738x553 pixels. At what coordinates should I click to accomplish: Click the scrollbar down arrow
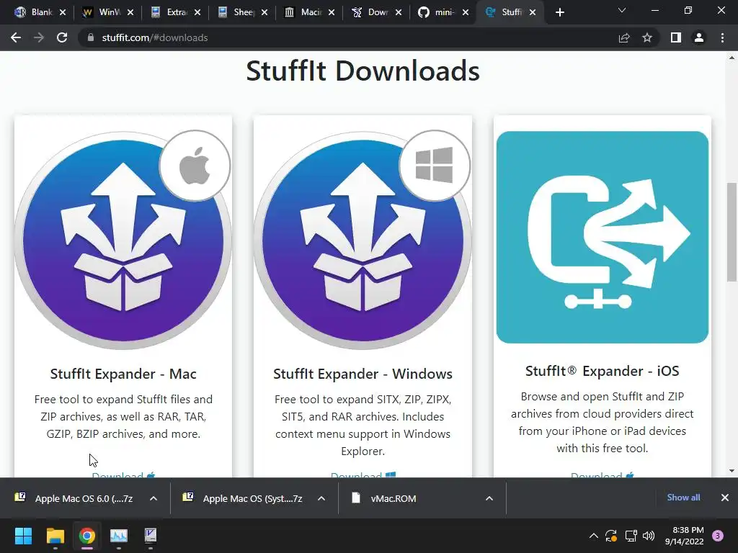(732, 470)
